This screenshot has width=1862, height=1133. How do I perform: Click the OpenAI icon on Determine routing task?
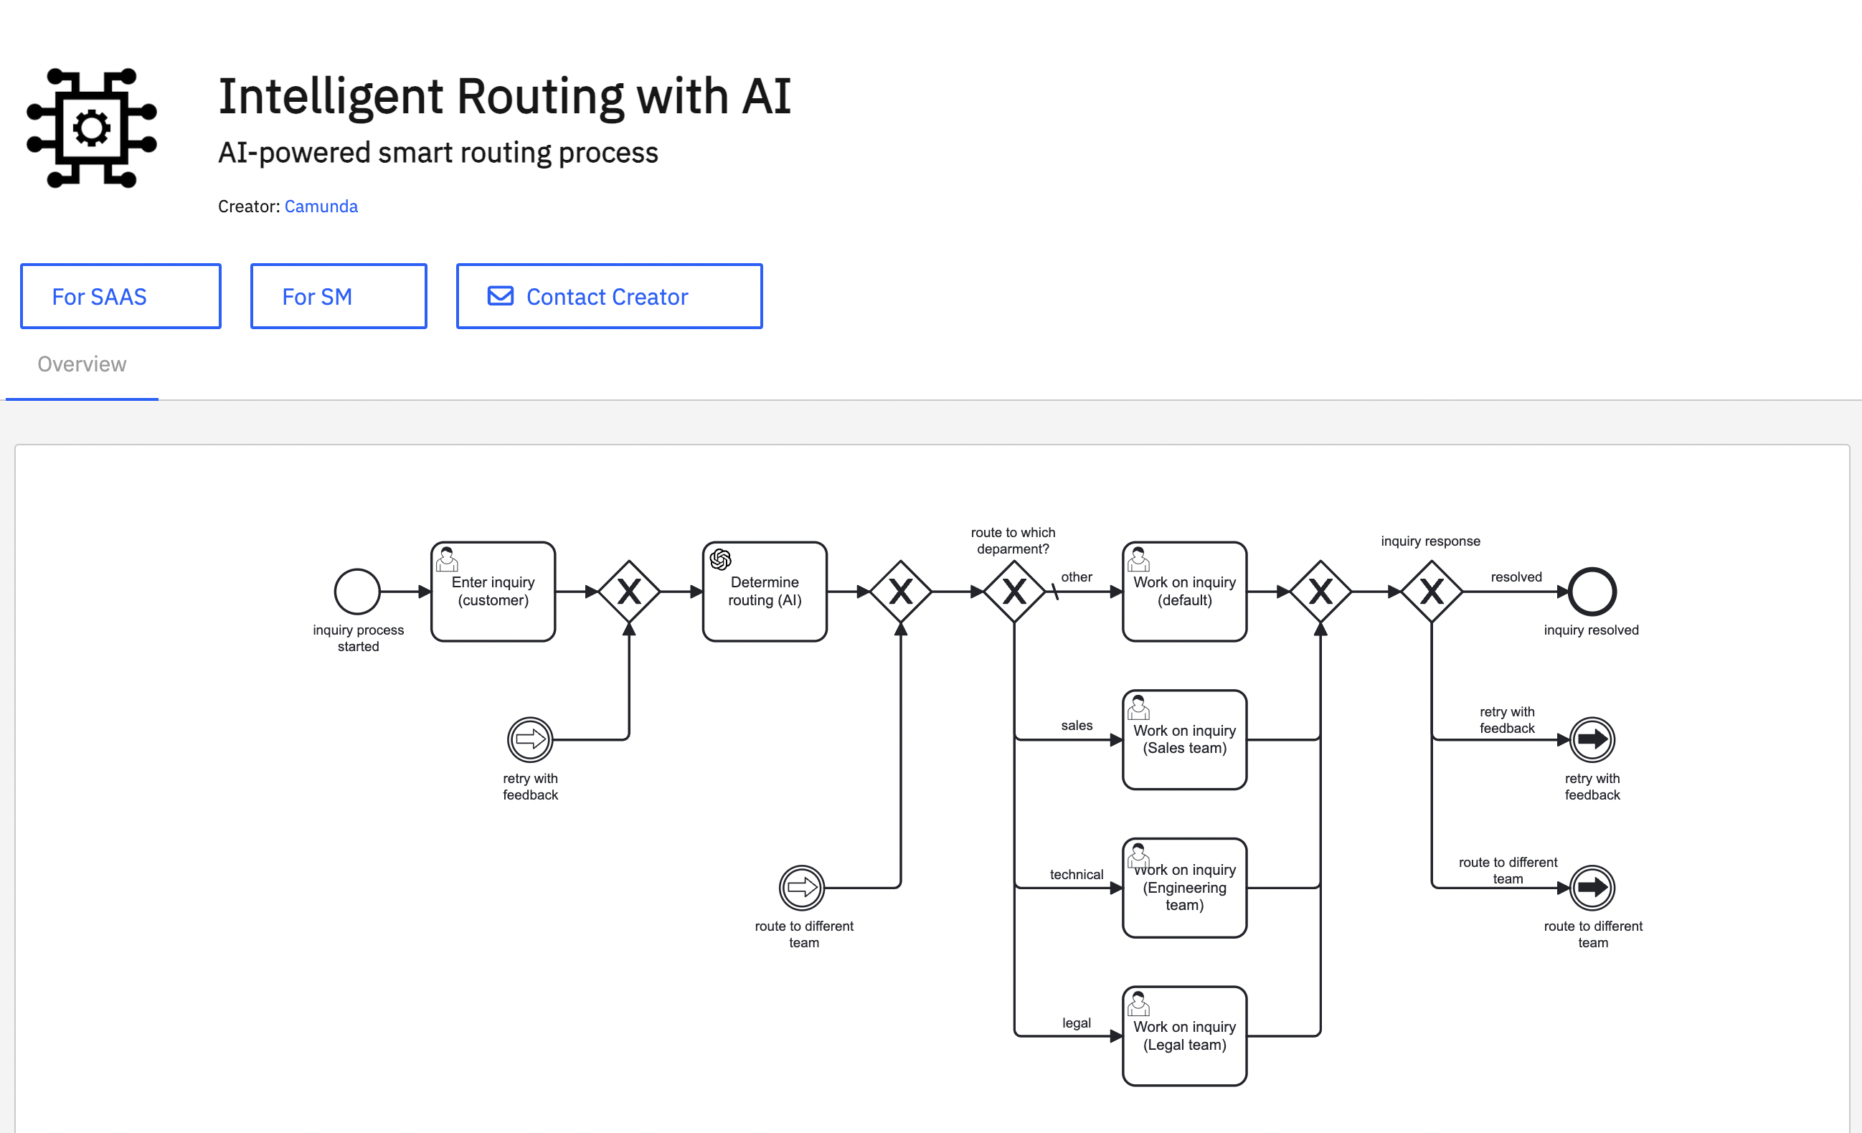720,560
